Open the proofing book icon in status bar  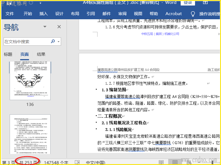coord(77,162)
